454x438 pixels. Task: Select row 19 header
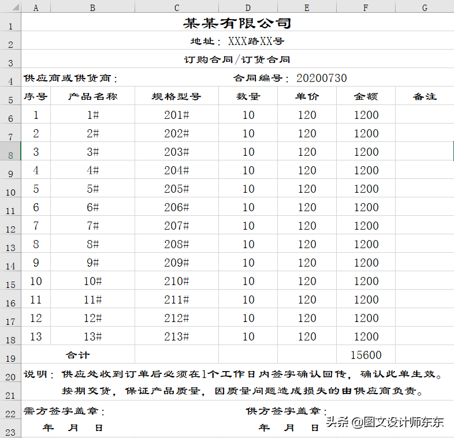coord(10,354)
